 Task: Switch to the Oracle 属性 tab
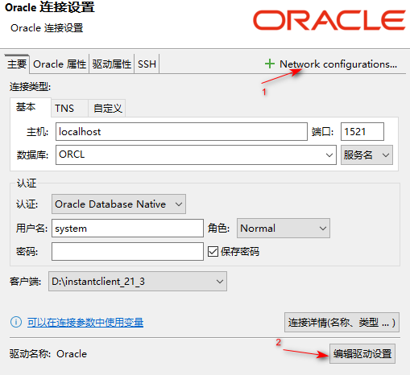(x=60, y=64)
